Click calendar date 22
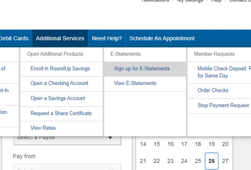This screenshot has width=251, height=170. coord(157,161)
